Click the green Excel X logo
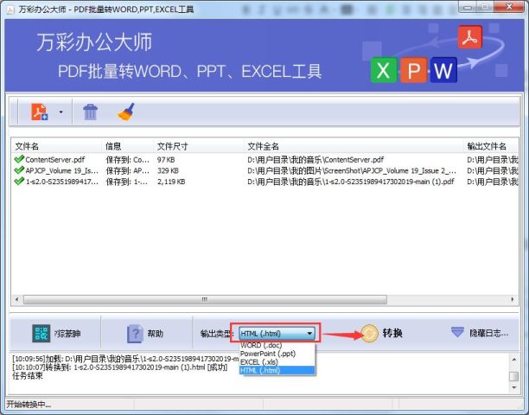Image resolution: width=529 pixels, height=415 pixels. pyautogui.click(x=384, y=70)
